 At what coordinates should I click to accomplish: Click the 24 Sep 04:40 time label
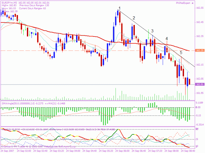point(90,151)
